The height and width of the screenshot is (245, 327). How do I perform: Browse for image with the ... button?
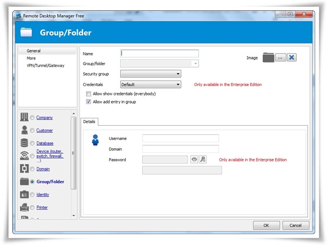click(280, 57)
